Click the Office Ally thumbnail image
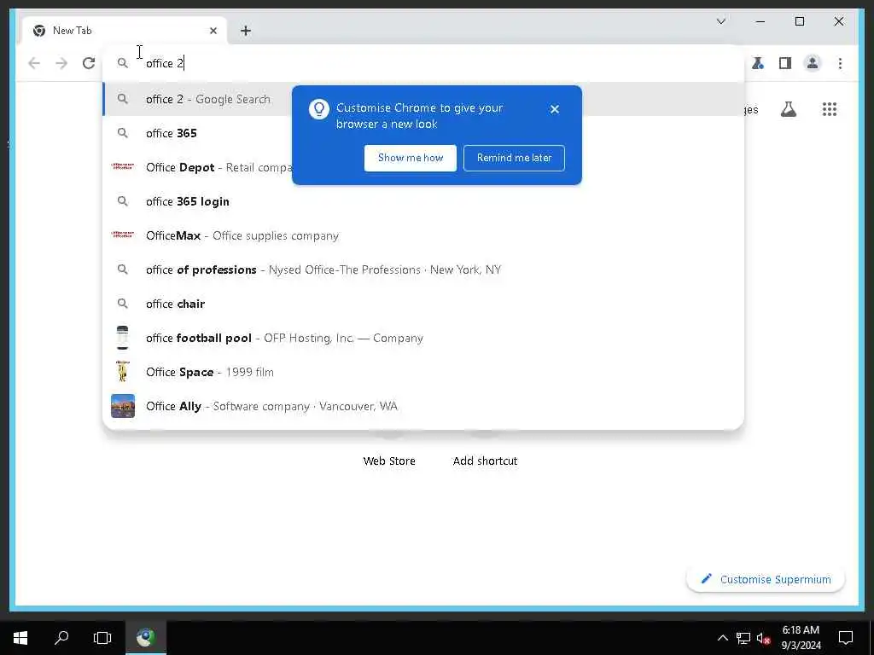 pos(123,406)
